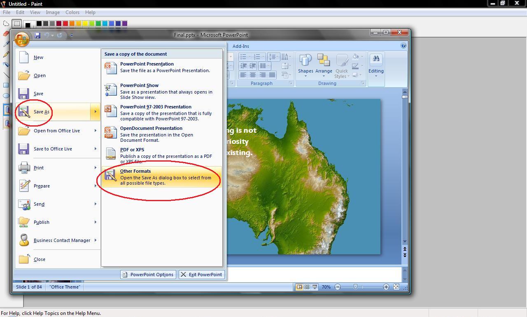Screen dimensions: 527x317
Task: Click the PDF or XPS option
Action: coord(162,155)
